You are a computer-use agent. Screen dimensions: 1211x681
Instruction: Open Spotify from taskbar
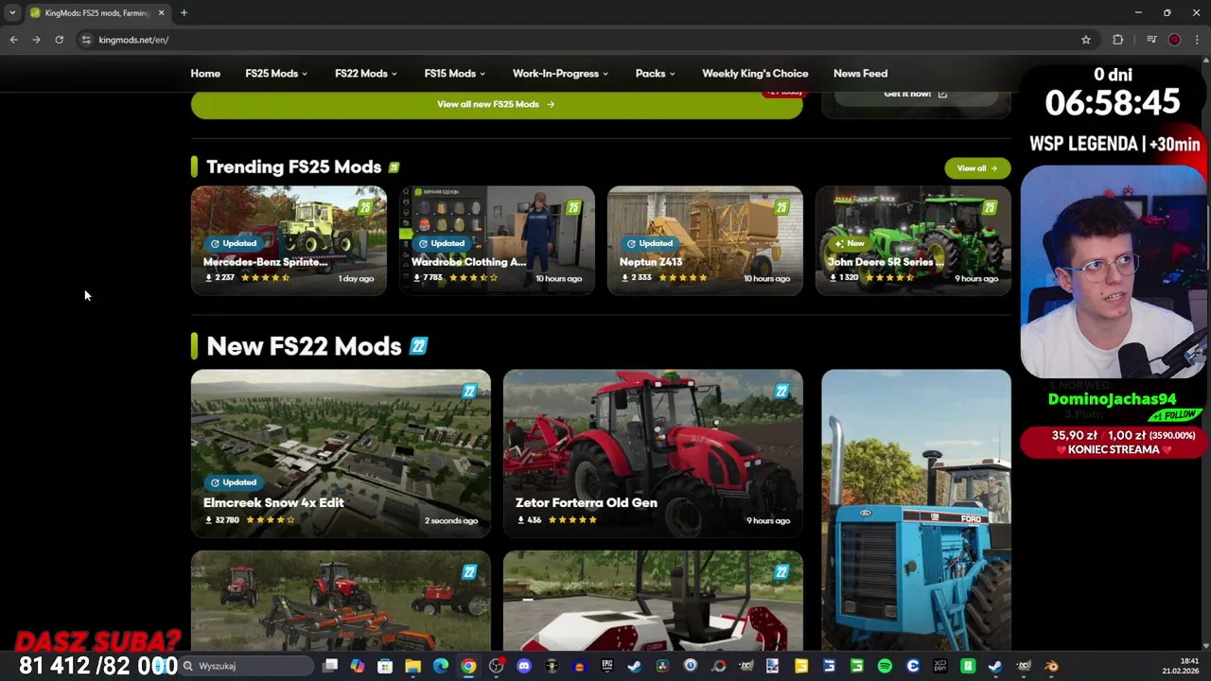click(885, 666)
